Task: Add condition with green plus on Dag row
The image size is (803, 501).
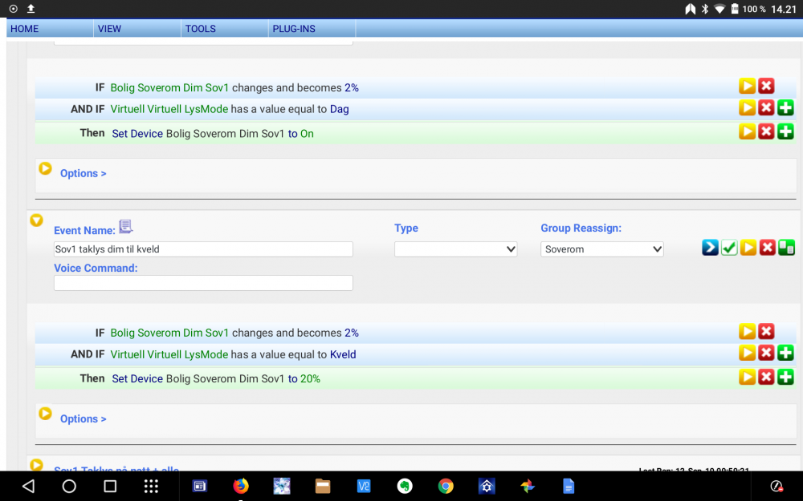Action: (785, 107)
